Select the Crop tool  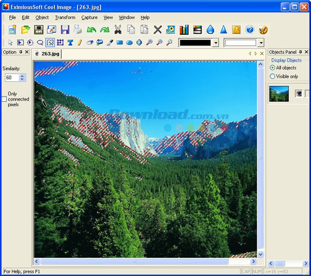(60, 43)
